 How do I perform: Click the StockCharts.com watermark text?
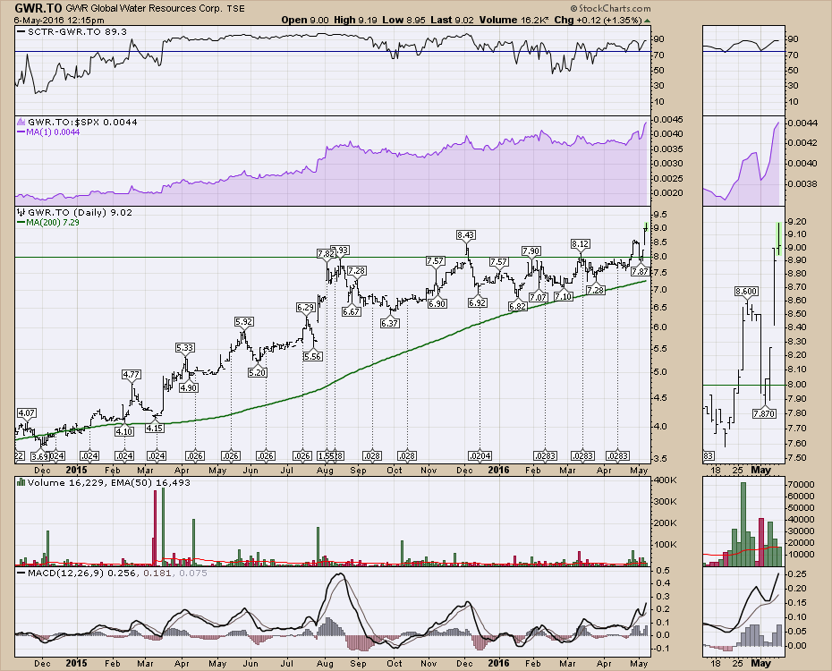[611, 8]
